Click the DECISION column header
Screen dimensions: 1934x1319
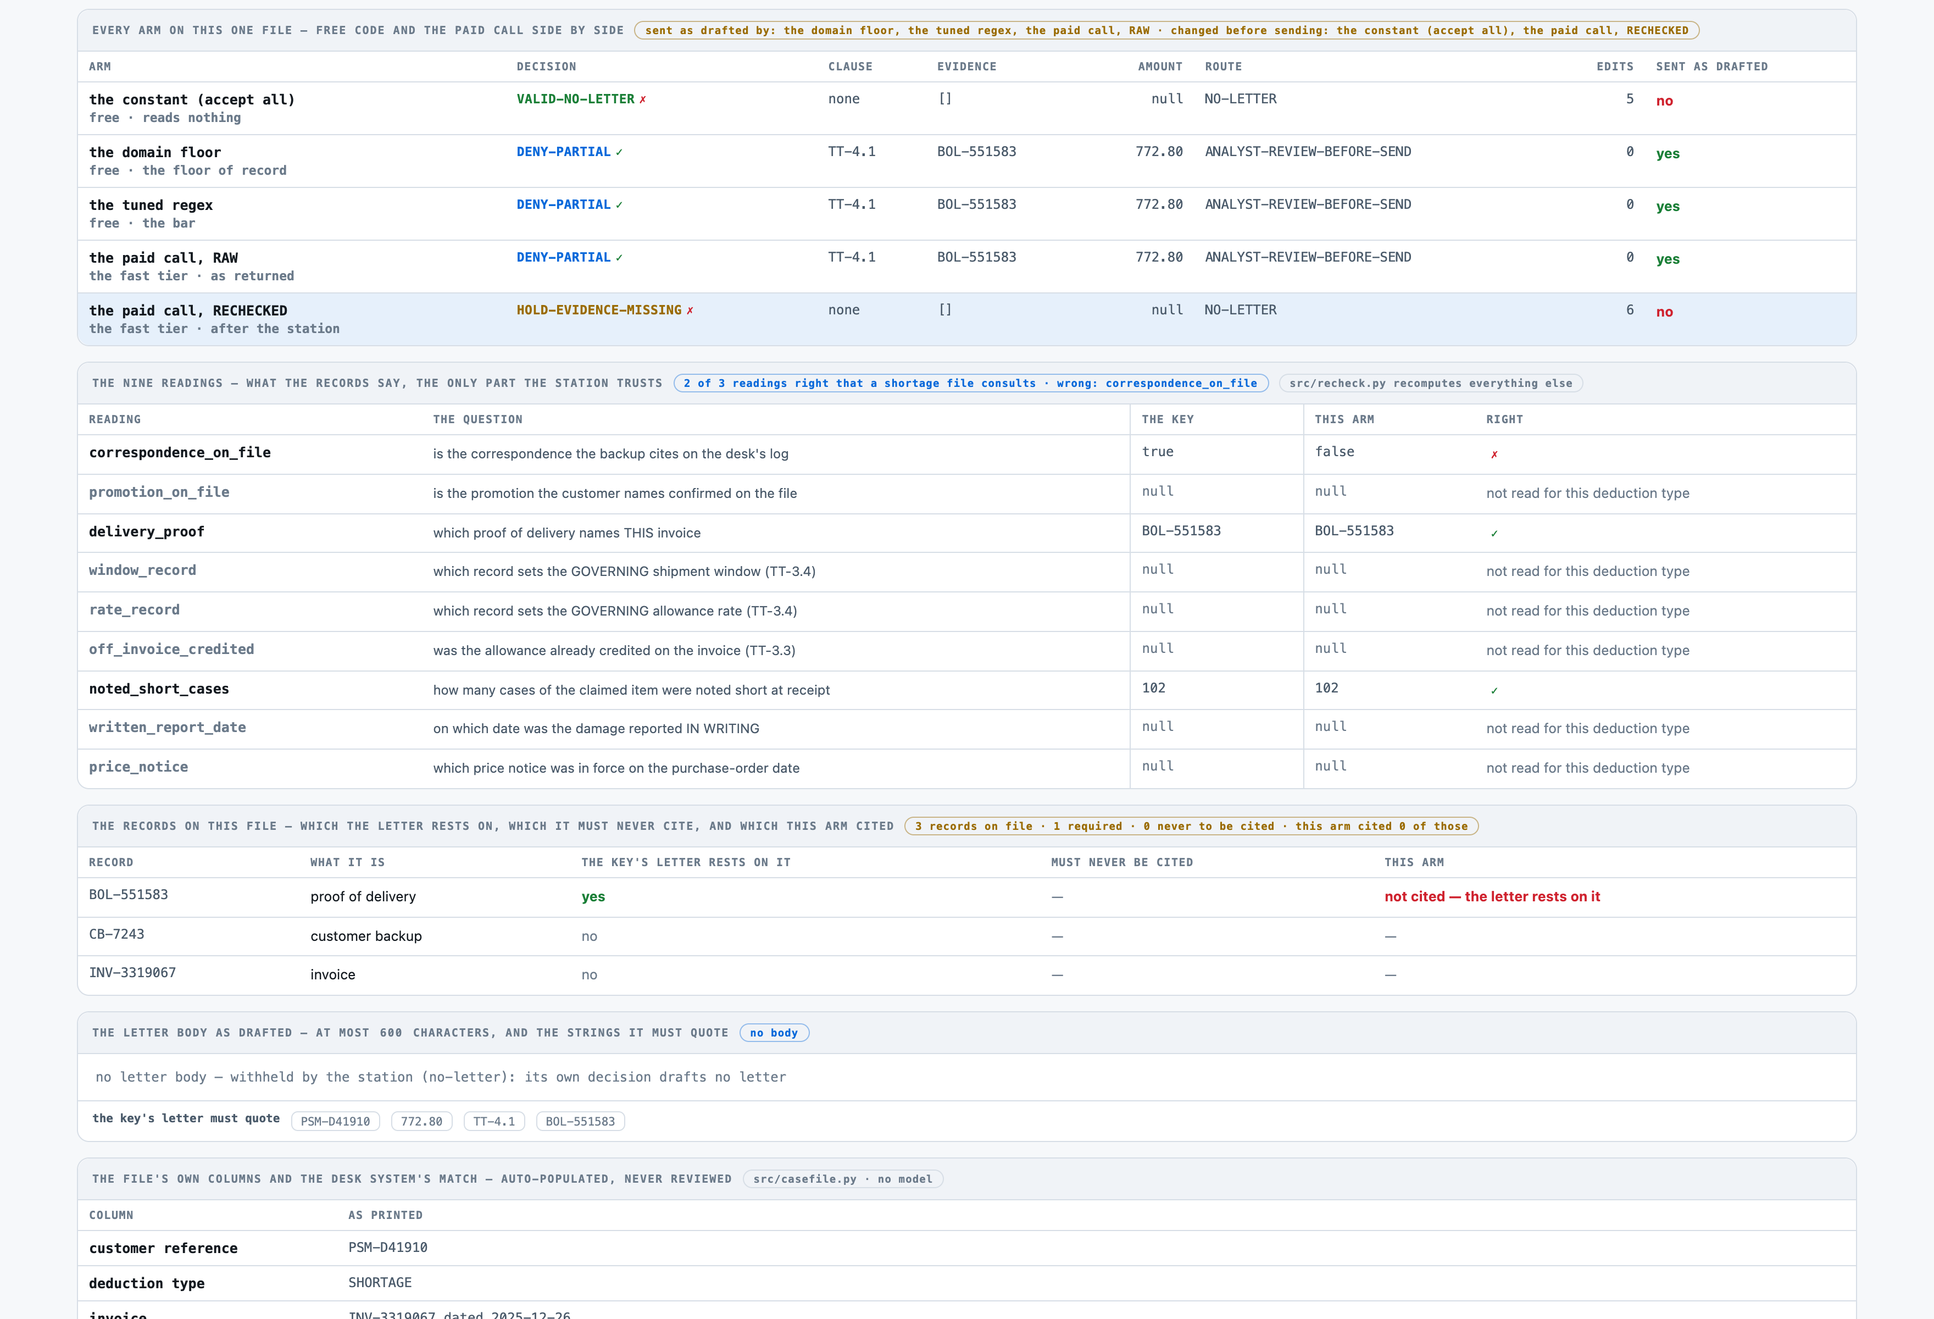pos(546,66)
